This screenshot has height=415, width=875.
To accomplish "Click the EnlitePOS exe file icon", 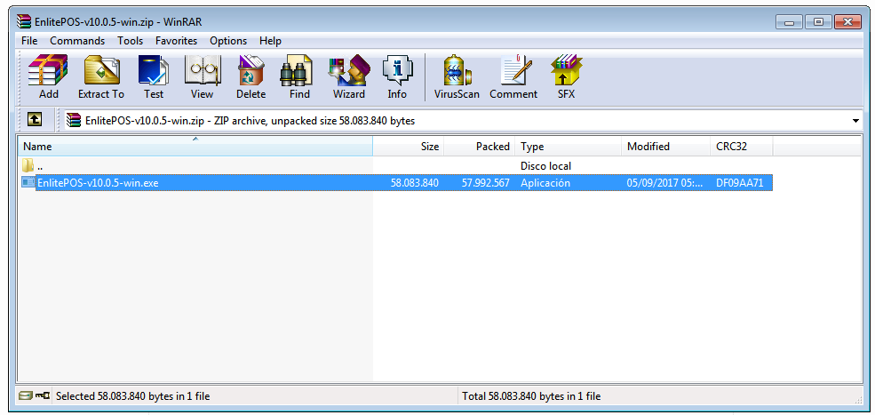I will point(28,182).
